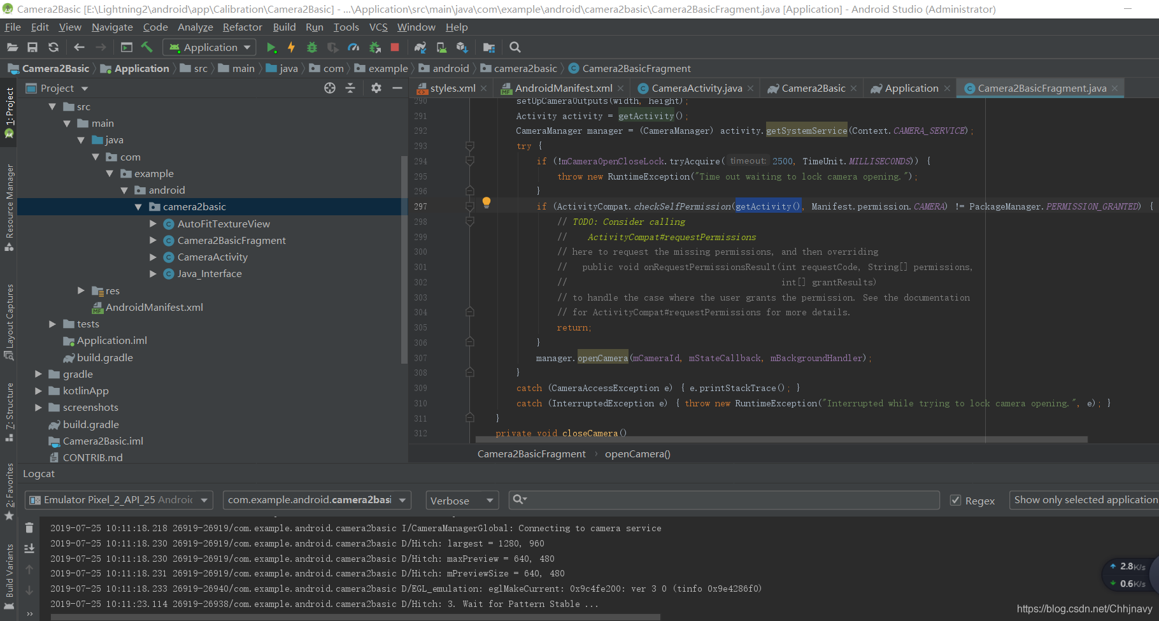Select CONTRIB.md file in tree
This screenshot has width=1159, height=621.
[92, 457]
